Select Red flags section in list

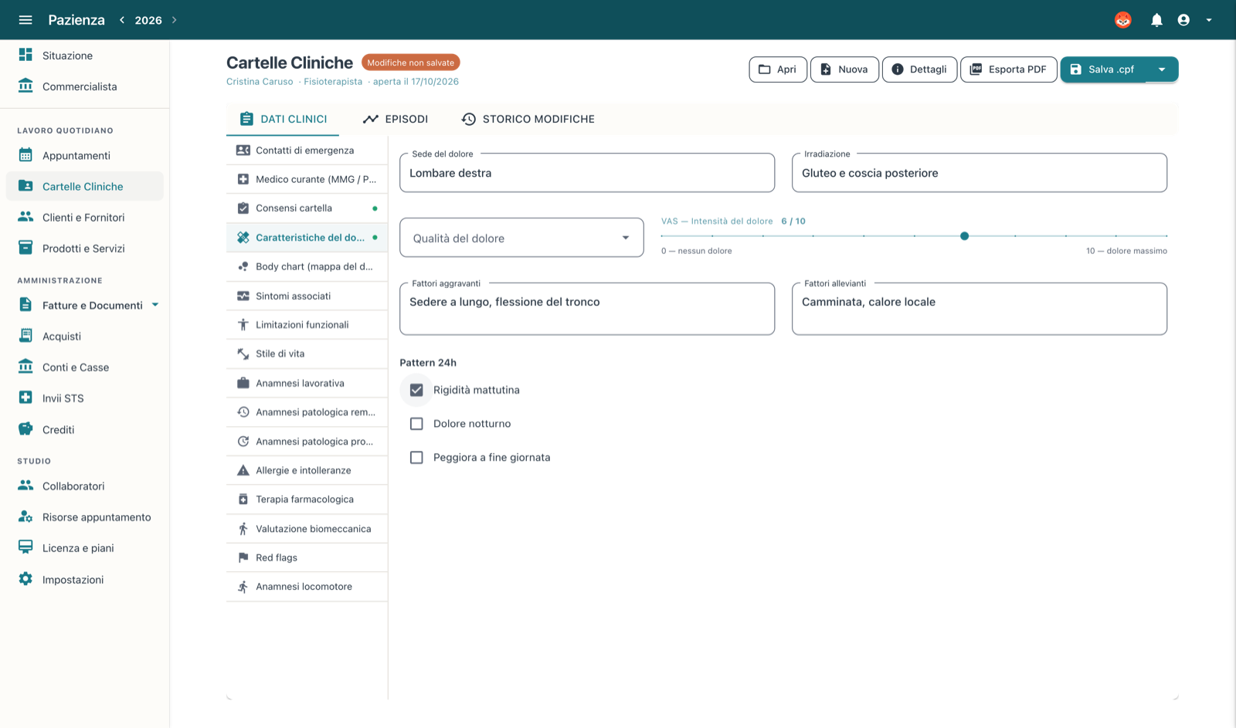point(307,557)
